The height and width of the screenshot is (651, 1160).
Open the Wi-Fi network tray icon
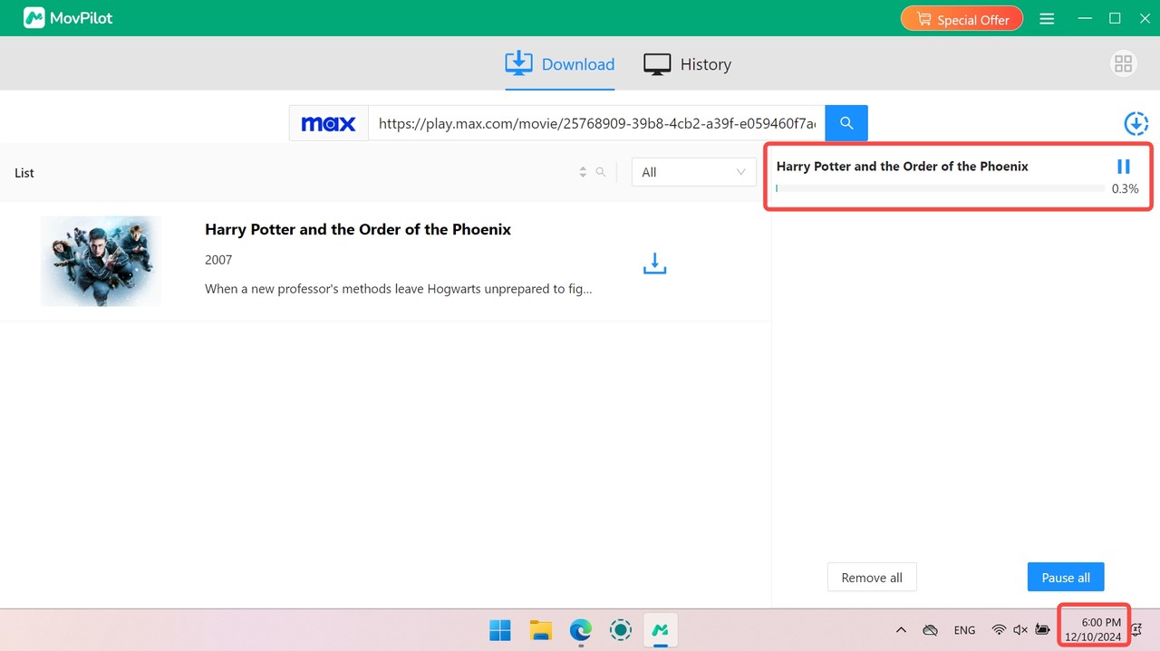point(999,630)
